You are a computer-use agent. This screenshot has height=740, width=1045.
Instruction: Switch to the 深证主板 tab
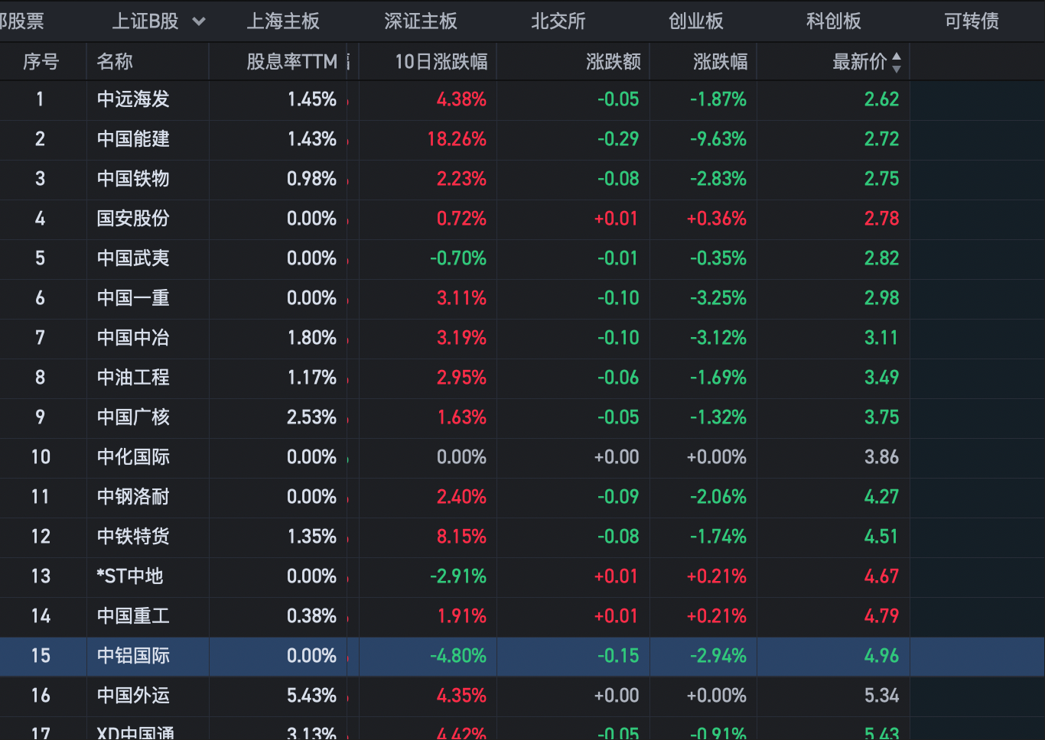click(x=420, y=21)
